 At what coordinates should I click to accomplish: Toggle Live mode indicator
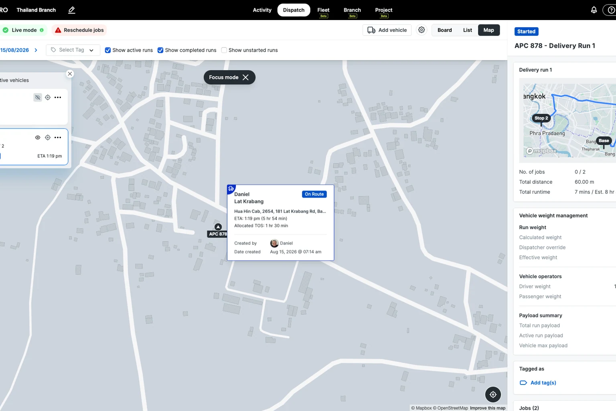tap(23, 30)
